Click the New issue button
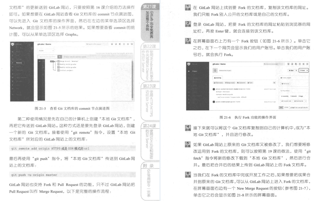Viewport: 315px width, 201px height. pyautogui.click(x=285, y=84)
